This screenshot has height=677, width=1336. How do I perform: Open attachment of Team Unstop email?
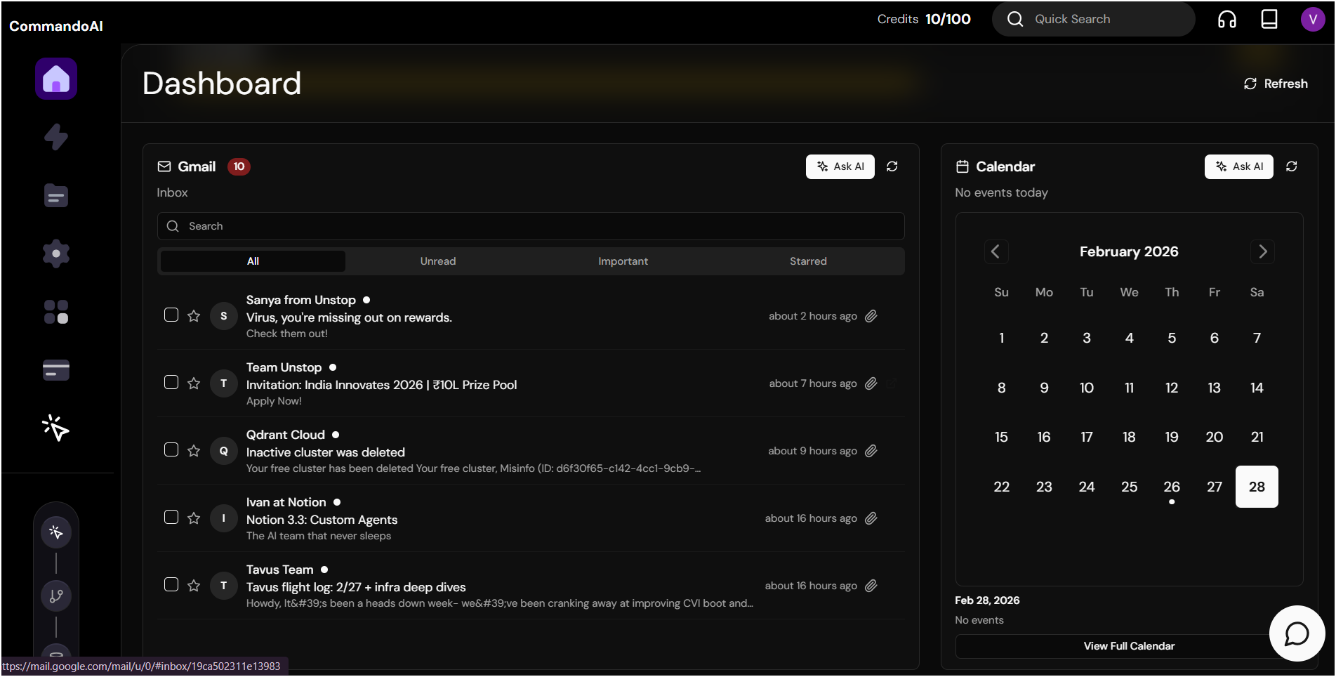pos(871,383)
